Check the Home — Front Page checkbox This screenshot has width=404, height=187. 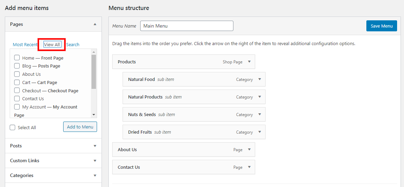click(x=17, y=58)
